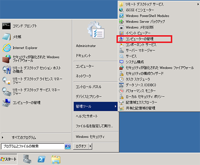Open PowerShell from the taskbar
Image resolution: width=200 pixels, height=165 pixels.
tap(41, 159)
